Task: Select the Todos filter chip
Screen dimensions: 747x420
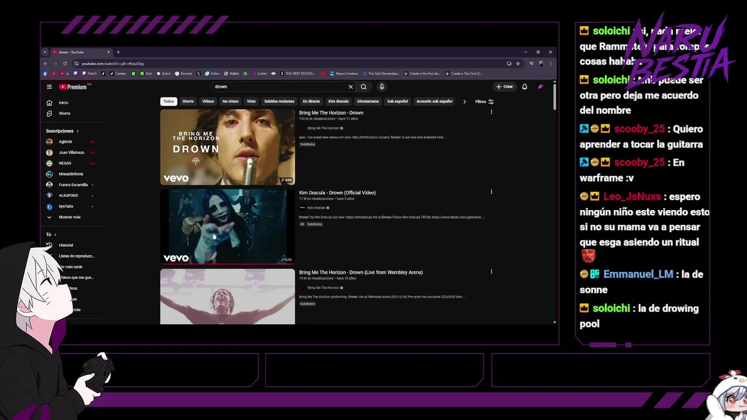Action: point(169,101)
